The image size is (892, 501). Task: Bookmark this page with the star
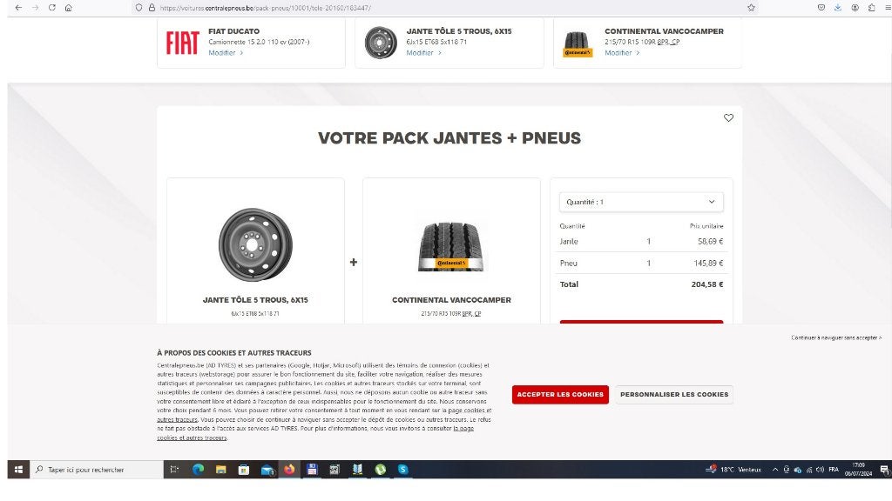click(751, 8)
